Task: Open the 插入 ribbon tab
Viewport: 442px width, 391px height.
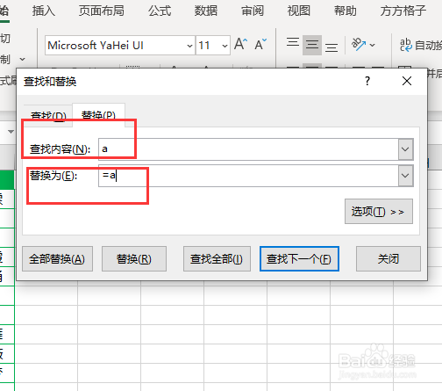Action: (44, 11)
